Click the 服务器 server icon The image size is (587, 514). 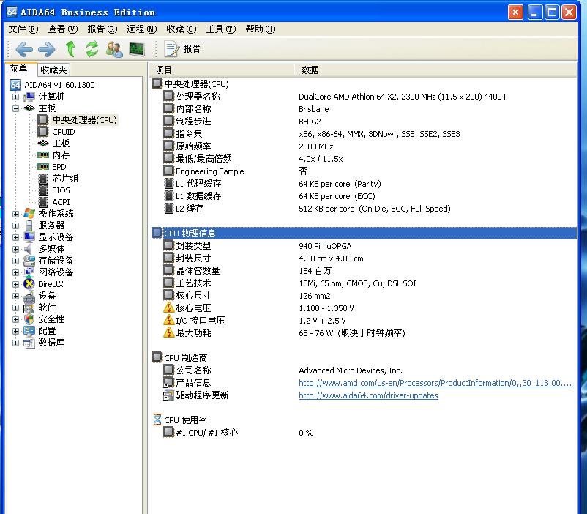tap(29, 226)
